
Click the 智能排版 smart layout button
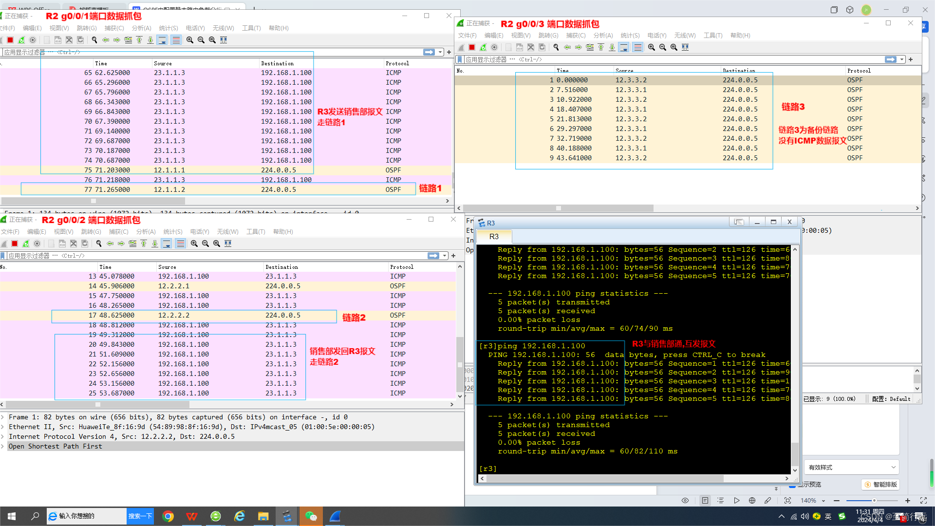point(880,484)
